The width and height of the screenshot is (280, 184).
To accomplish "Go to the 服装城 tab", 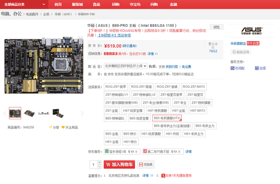I will [77, 4].
